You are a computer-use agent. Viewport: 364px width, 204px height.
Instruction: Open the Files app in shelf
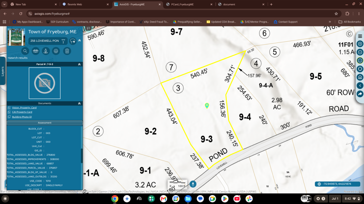pyautogui.click(x=188, y=199)
